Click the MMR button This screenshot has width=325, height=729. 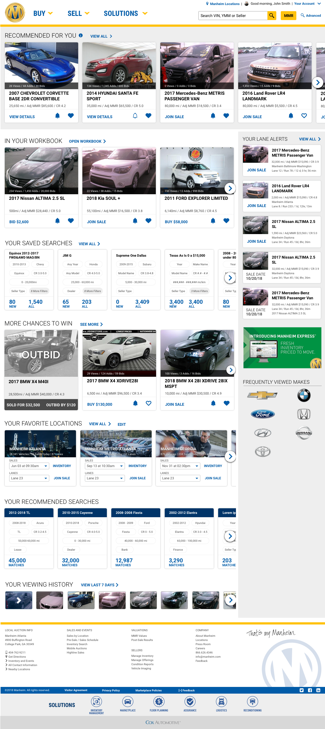tap(289, 16)
